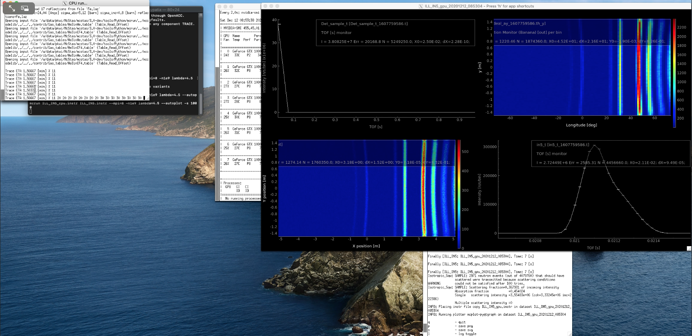Screen dimensions: 692x336
Task: Click the color bar of X position heatmap
Action: pyautogui.click(x=459, y=194)
